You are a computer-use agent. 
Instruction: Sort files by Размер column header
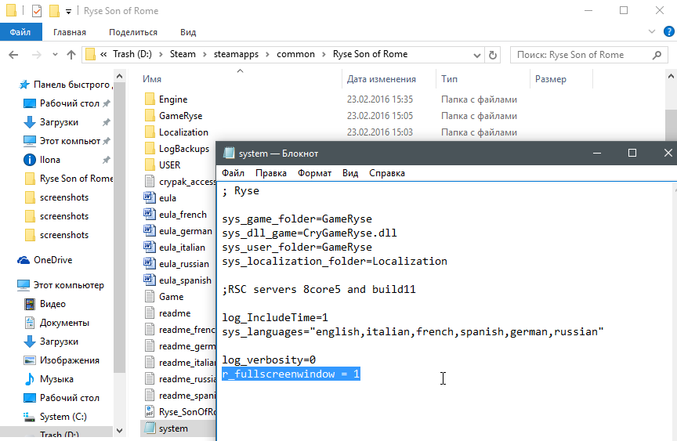551,79
